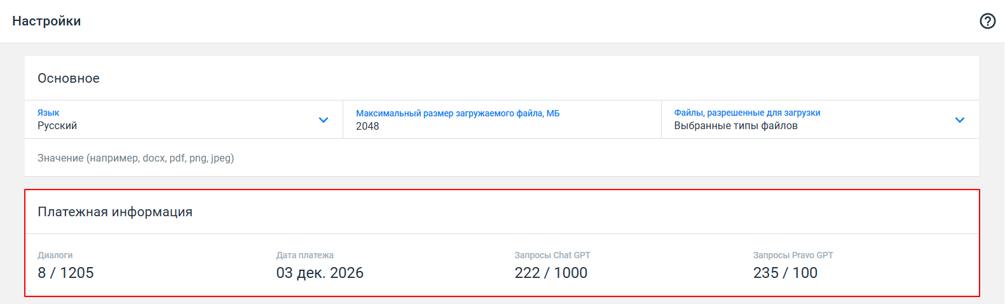Select the dialogs count '8 / 1205'
The height and width of the screenshot is (304, 1005).
(x=65, y=273)
